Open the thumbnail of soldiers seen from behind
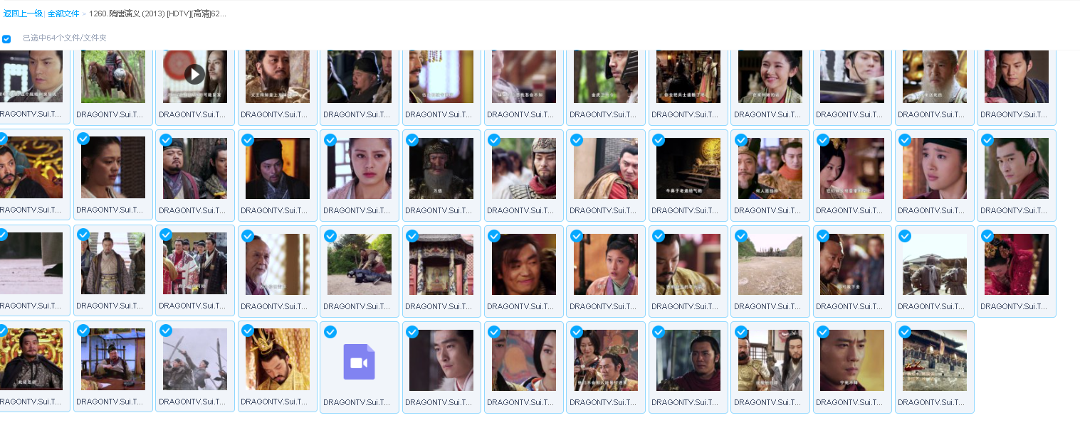This screenshot has width=1080, height=430. (x=934, y=264)
